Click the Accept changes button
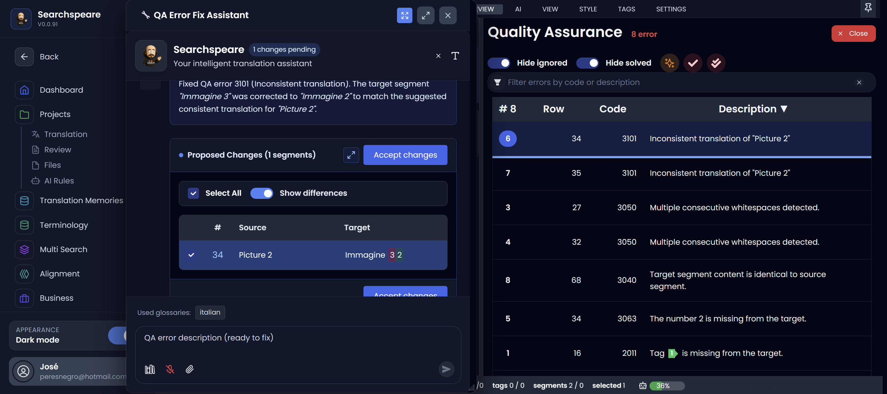 pyautogui.click(x=405, y=155)
